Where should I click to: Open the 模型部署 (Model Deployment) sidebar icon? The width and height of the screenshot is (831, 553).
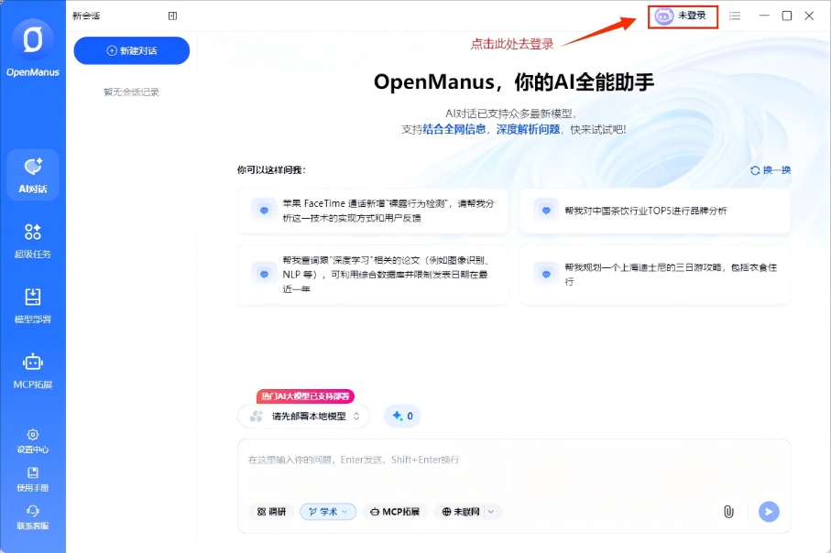[33, 305]
